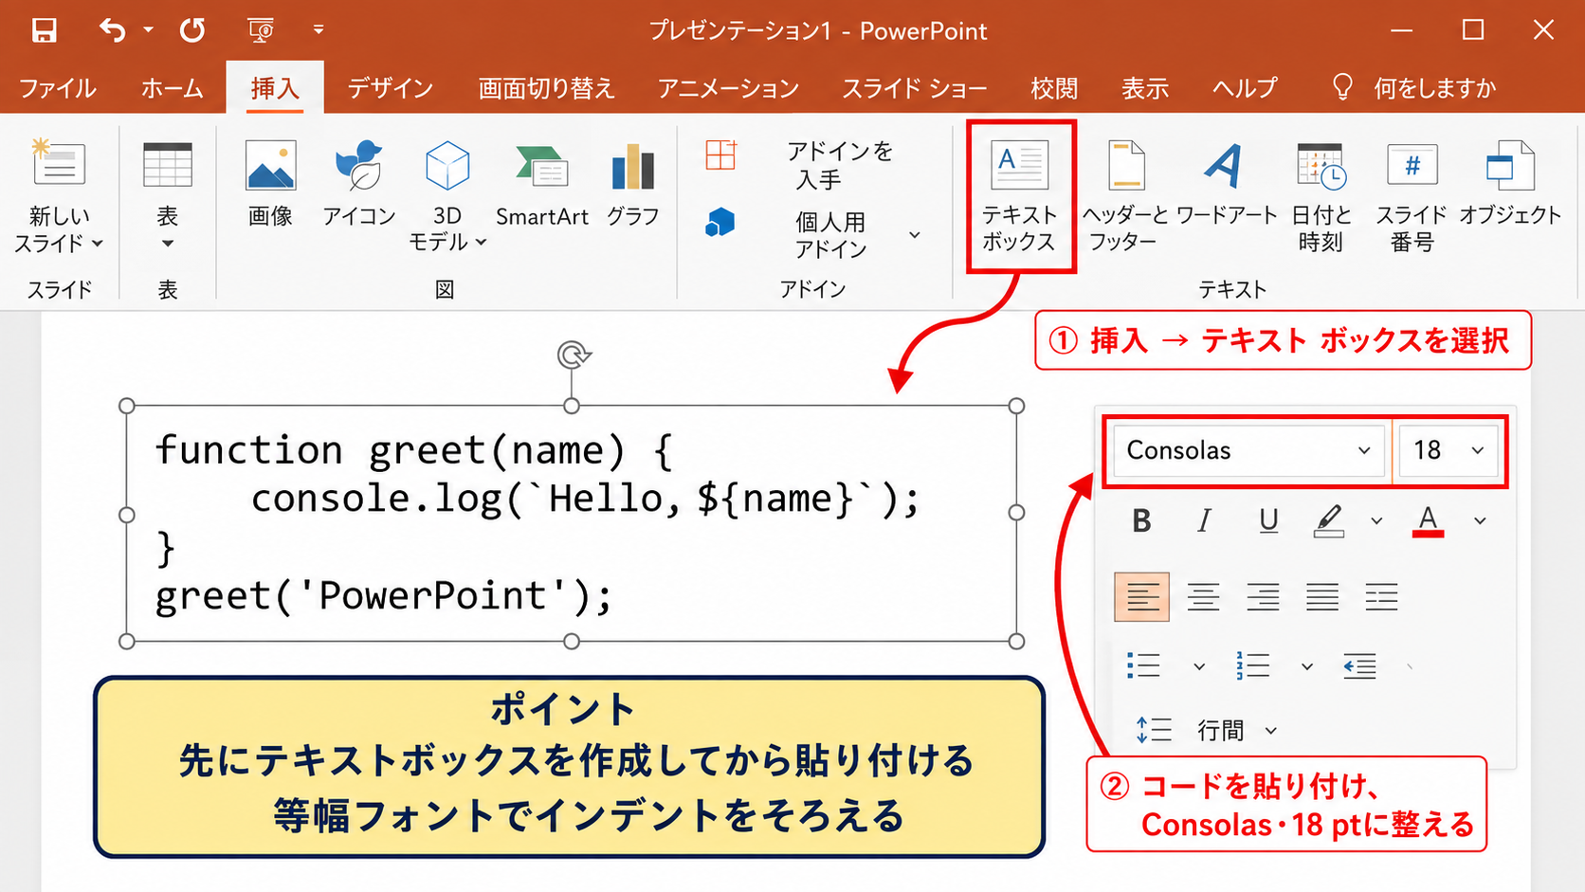
Task: Open the 表示 tab
Action: pyautogui.click(x=1145, y=88)
